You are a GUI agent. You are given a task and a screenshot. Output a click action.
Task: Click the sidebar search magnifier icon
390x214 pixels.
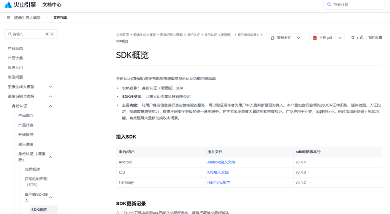(10, 34)
